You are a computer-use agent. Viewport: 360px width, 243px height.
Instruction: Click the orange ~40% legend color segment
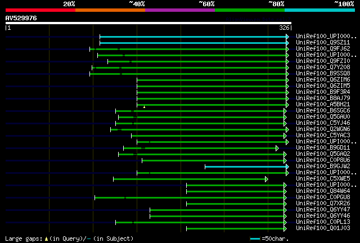(x=110, y=10)
